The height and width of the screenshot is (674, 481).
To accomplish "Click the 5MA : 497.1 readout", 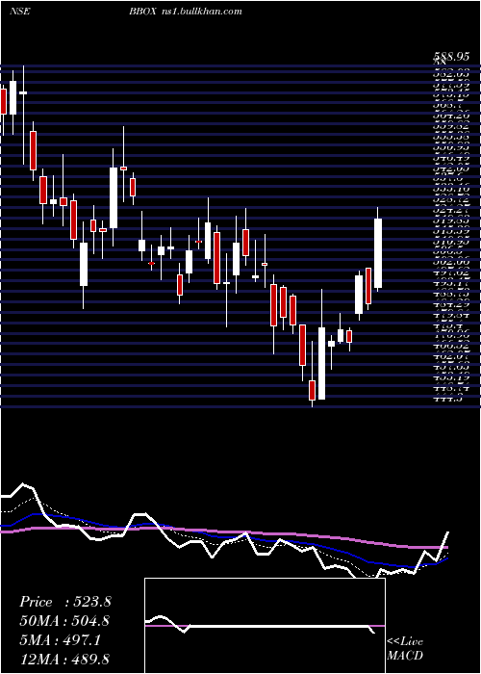I will (60, 640).
